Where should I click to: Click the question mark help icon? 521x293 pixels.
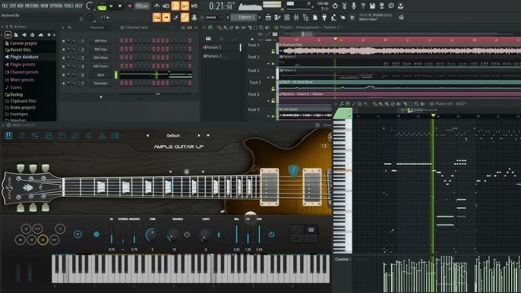tap(363, 6)
